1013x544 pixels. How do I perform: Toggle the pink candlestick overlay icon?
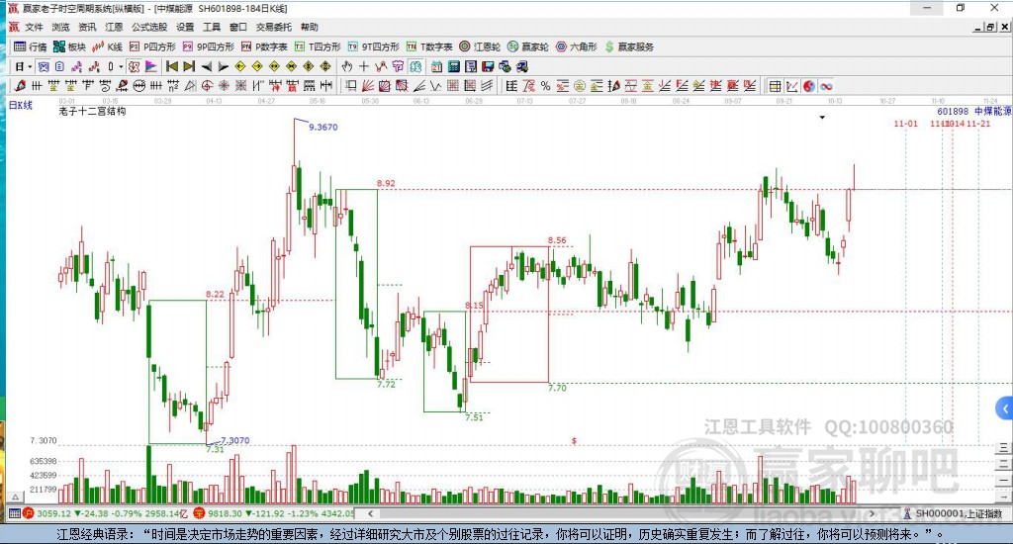coord(77,66)
